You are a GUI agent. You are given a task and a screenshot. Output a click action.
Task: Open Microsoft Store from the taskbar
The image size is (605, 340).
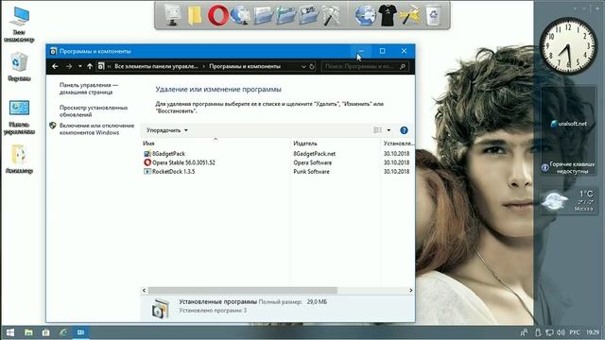click(45, 332)
